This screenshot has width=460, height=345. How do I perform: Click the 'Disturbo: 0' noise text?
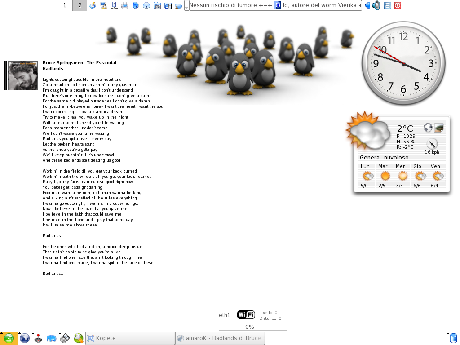click(x=270, y=318)
